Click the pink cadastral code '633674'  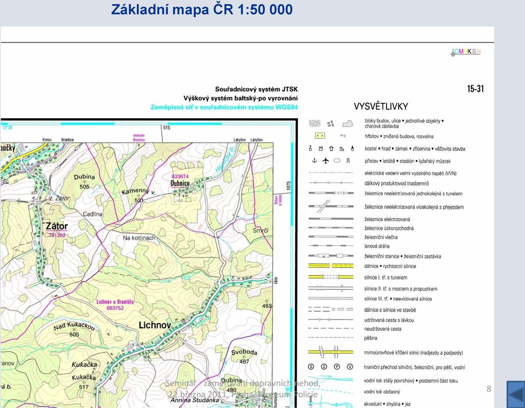pos(180,176)
